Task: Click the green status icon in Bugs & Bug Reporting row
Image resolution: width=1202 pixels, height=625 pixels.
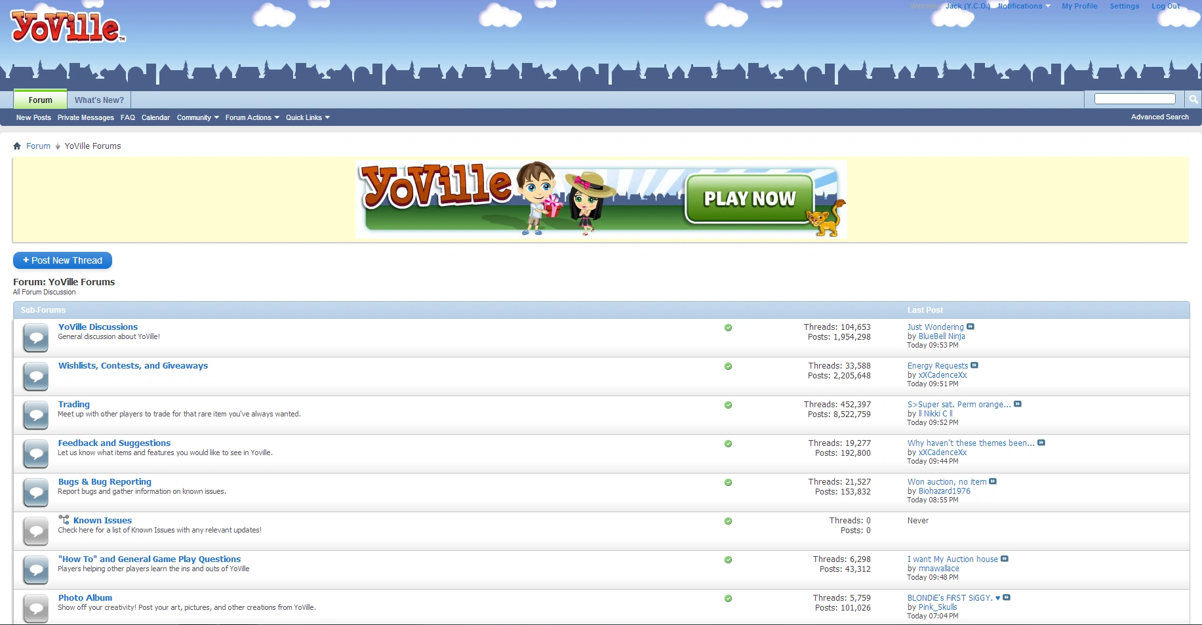Action: click(728, 482)
